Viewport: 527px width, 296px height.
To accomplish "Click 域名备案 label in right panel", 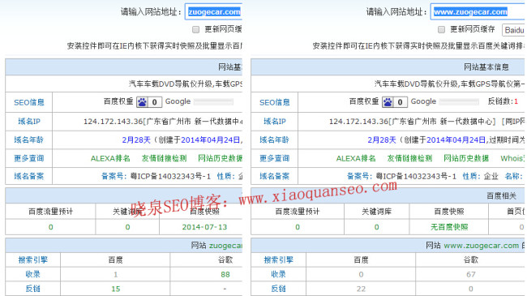I will (275, 176).
